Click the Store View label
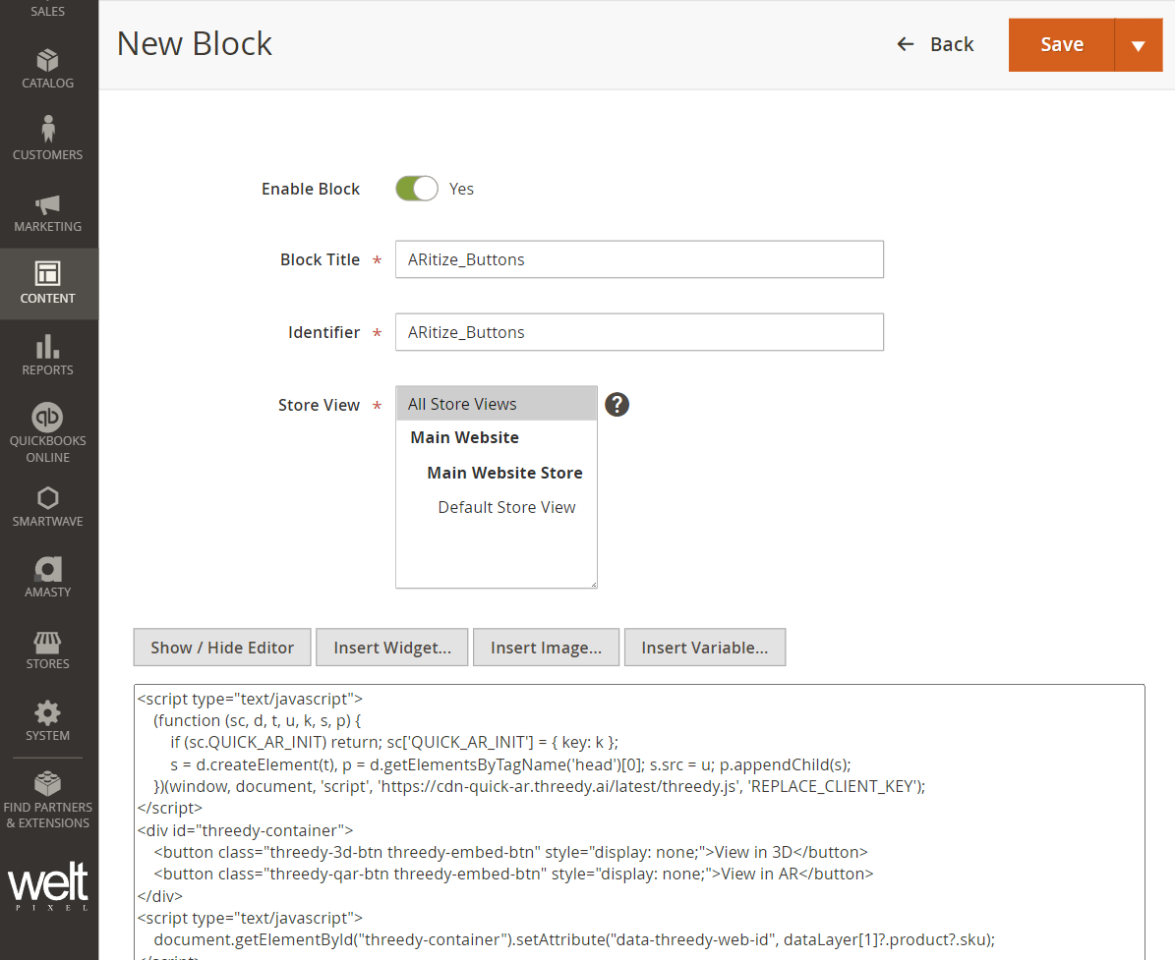1175x960 pixels. [319, 405]
